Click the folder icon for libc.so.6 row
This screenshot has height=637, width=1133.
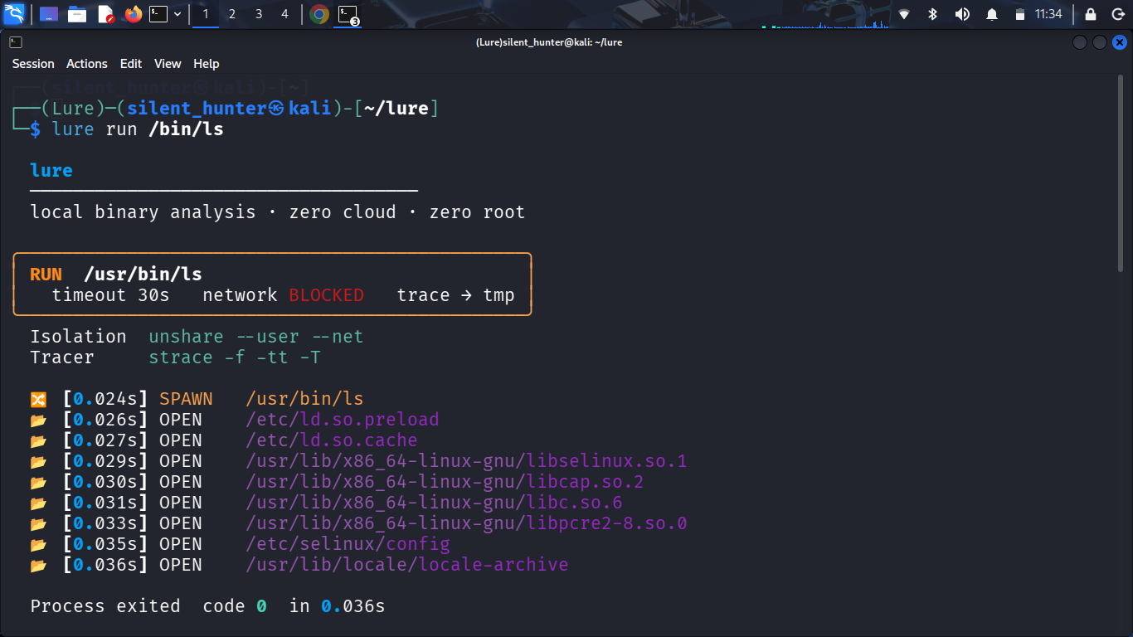(x=38, y=503)
